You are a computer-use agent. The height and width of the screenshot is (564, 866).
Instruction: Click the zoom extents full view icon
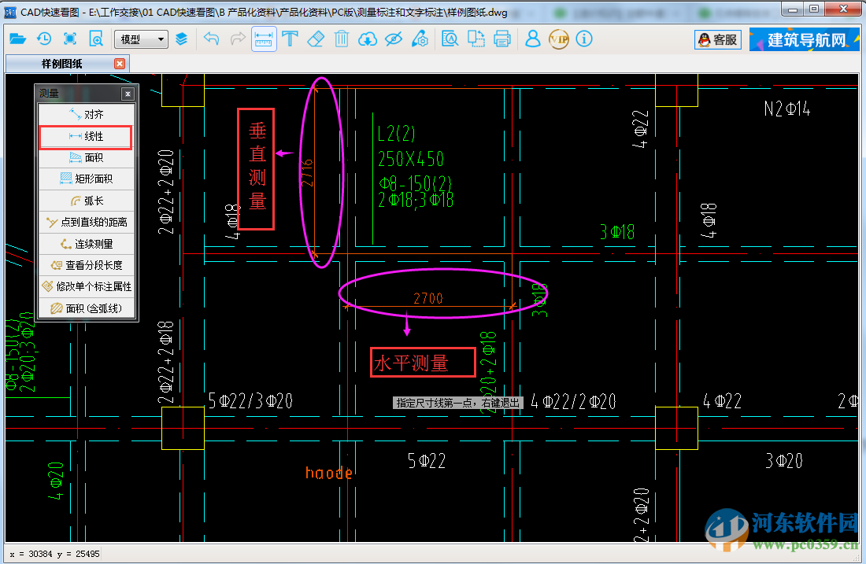(x=70, y=39)
